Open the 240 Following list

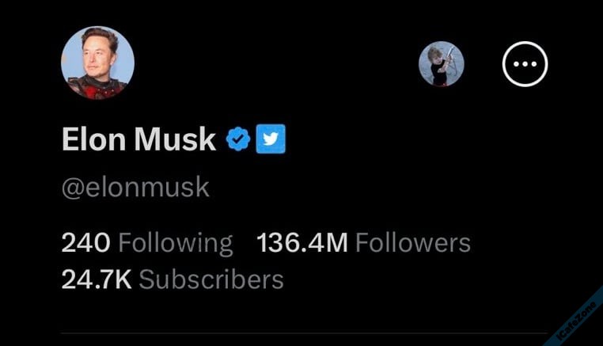click(147, 242)
